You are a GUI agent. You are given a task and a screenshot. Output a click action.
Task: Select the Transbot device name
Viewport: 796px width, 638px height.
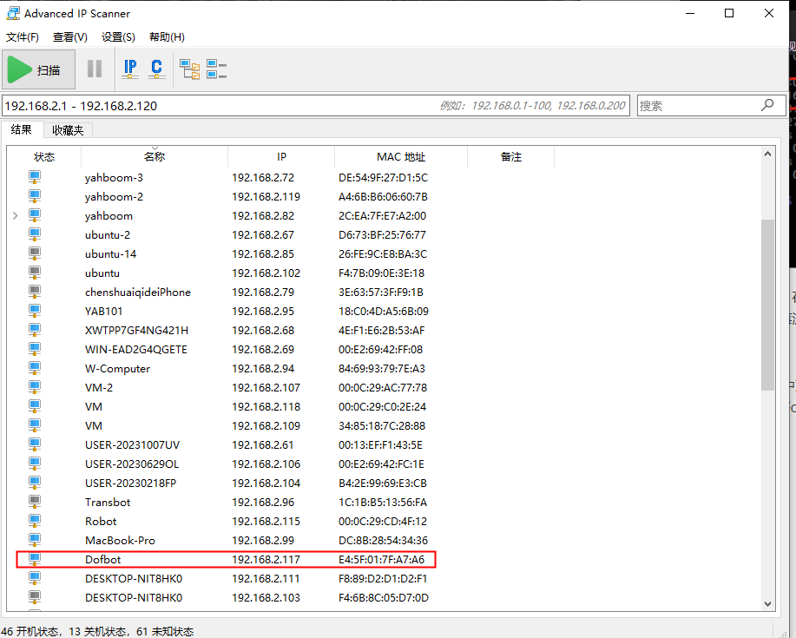point(108,502)
